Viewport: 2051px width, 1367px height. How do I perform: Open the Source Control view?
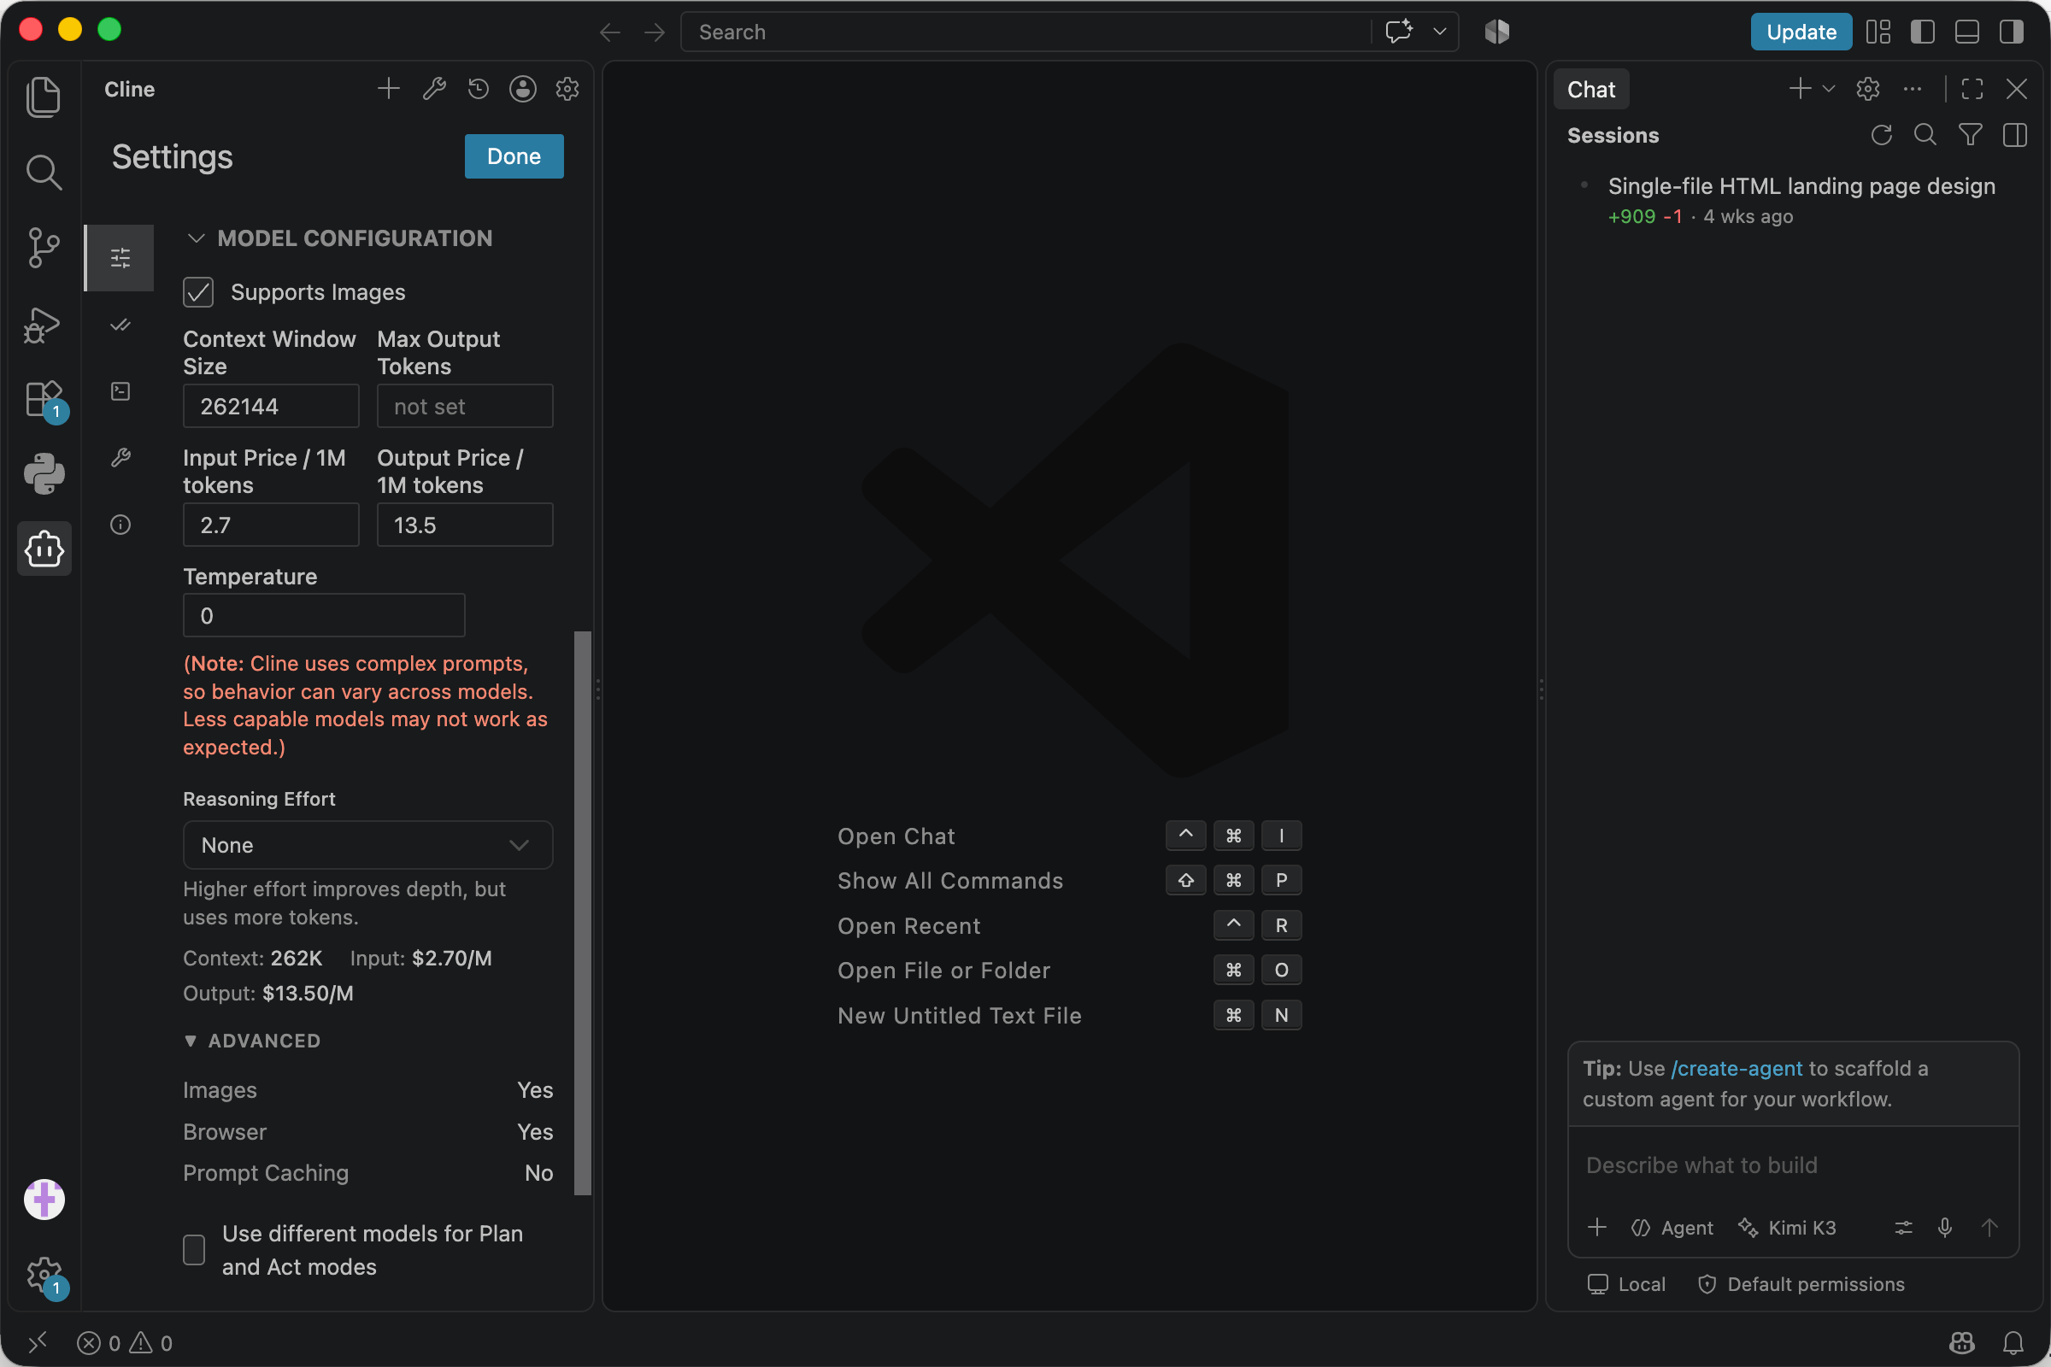(44, 248)
